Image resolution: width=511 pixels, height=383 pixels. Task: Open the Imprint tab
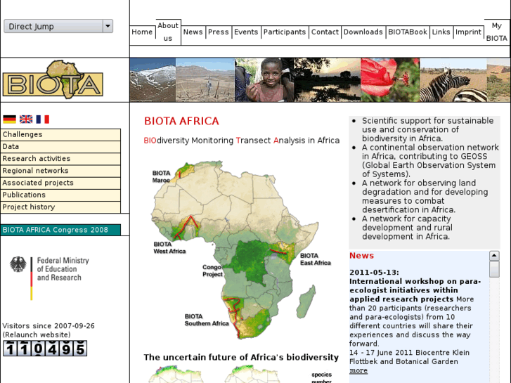click(468, 32)
